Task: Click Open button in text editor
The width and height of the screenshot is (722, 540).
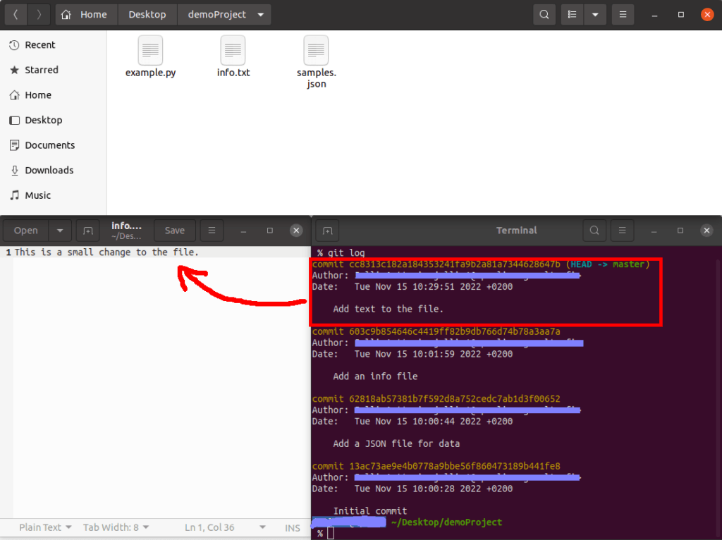Action: 26,231
